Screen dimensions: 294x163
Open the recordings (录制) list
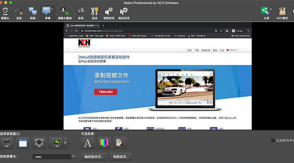click(x=81, y=13)
